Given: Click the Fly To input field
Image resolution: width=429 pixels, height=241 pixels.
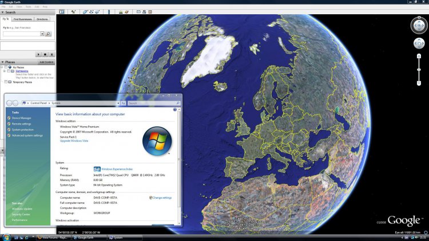Looking at the screenshot, I should pyautogui.click(x=22, y=34).
